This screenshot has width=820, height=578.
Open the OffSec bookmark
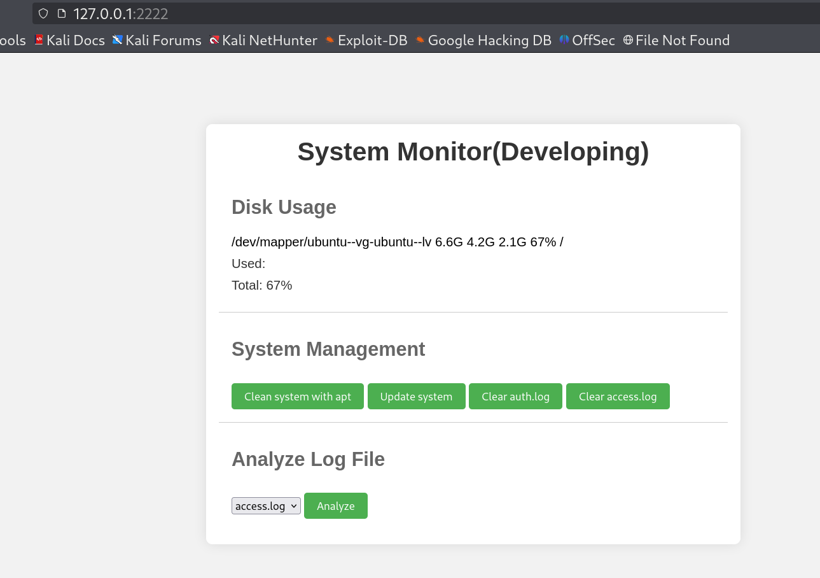click(x=587, y=40)
